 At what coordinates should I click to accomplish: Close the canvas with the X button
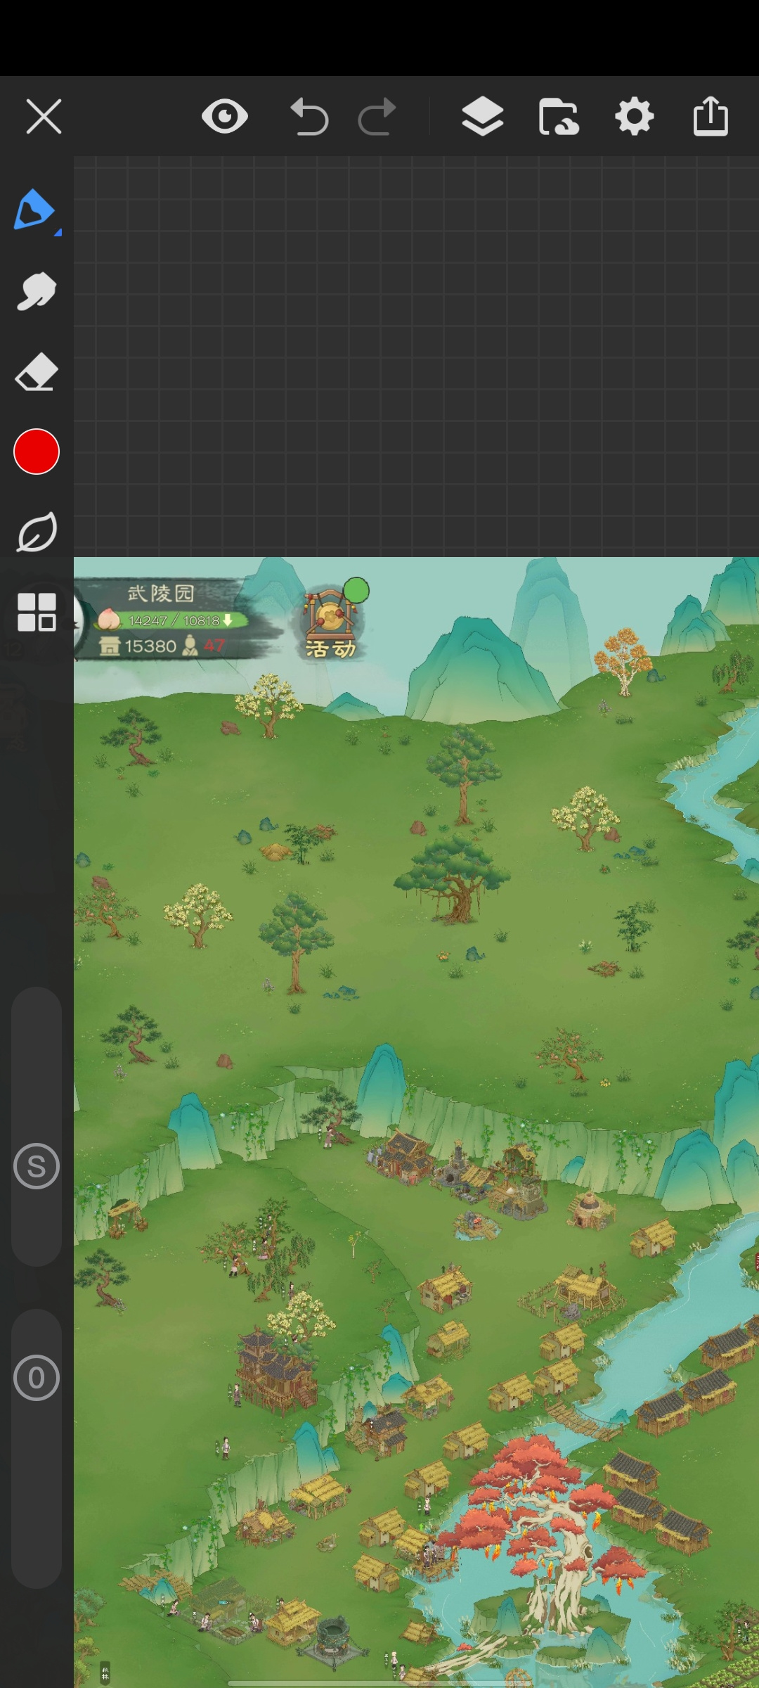[44, 116]
